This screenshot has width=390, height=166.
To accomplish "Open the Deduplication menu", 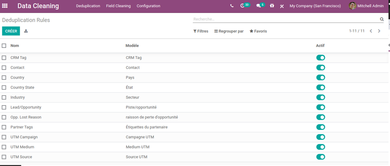I will (x=88, y=6).
